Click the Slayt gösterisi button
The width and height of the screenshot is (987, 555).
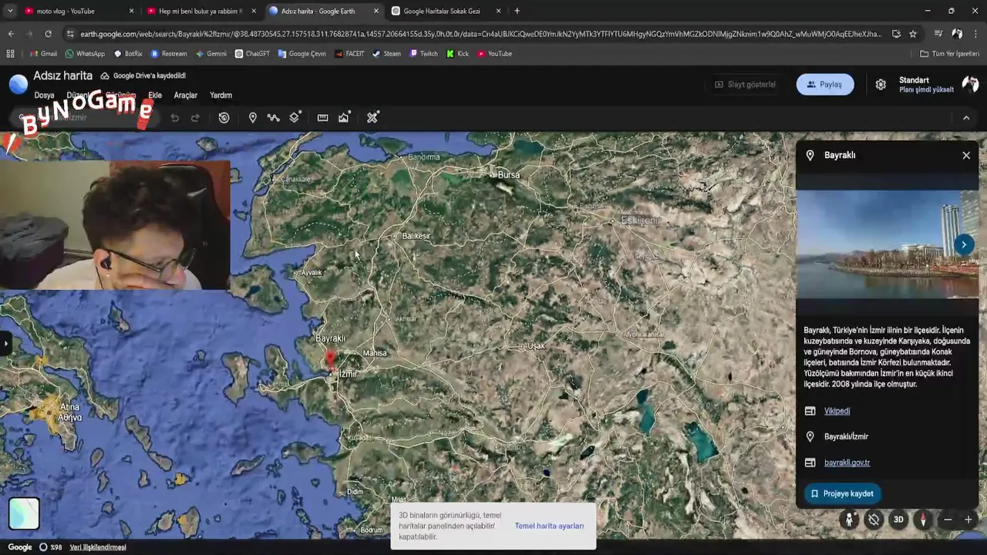[x=745, y=85]
